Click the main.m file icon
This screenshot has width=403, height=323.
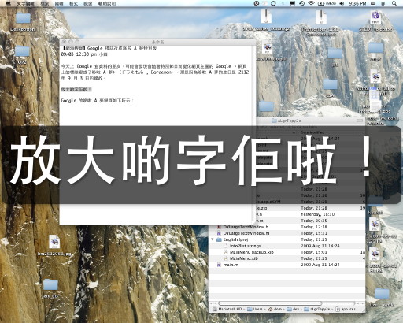pos(219,265)
